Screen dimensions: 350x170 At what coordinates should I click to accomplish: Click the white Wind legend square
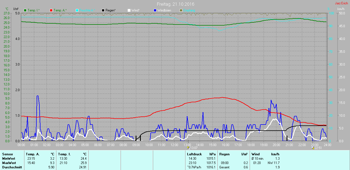pos(129,10)
